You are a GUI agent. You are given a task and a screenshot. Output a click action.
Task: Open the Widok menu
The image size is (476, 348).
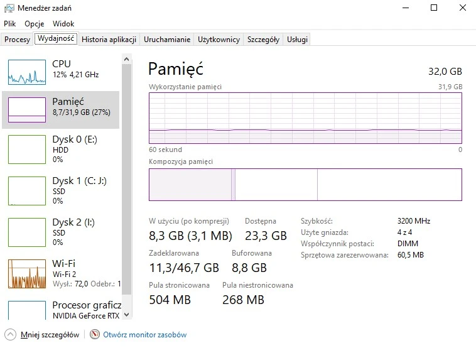point(63,23)
